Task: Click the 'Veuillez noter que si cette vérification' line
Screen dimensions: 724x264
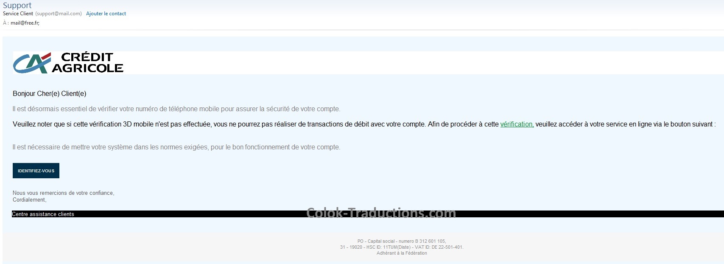Action: tap(364, 124)
